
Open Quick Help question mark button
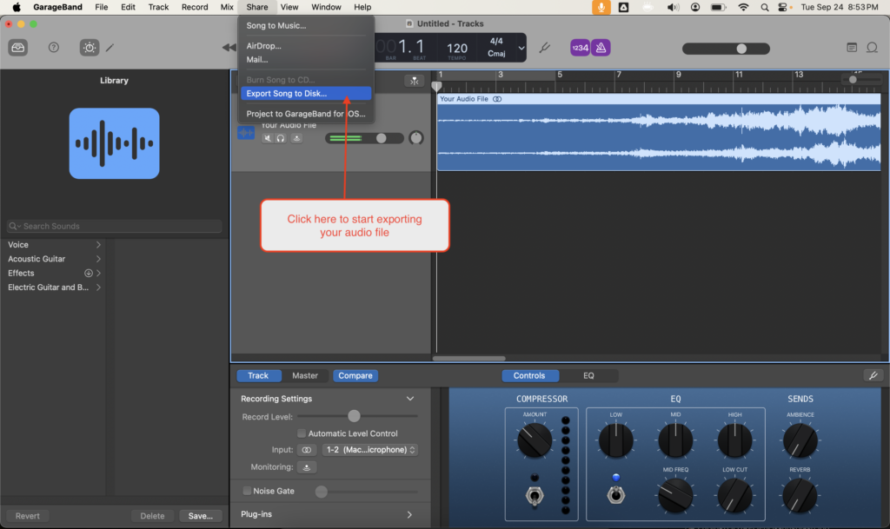(53, 48)
